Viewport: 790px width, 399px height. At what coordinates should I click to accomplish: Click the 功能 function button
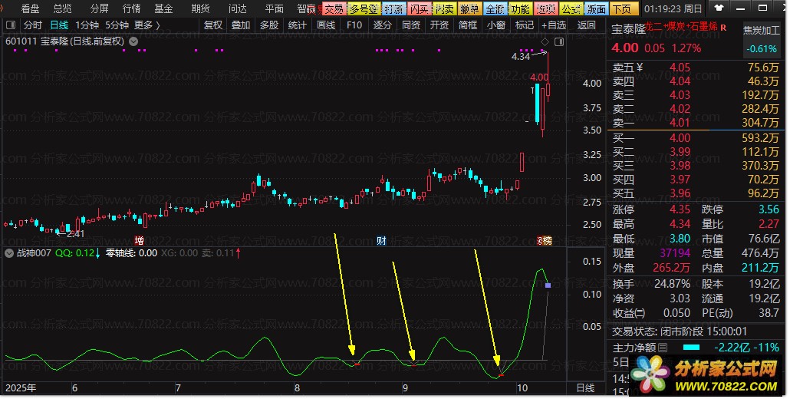pos(521,8)
